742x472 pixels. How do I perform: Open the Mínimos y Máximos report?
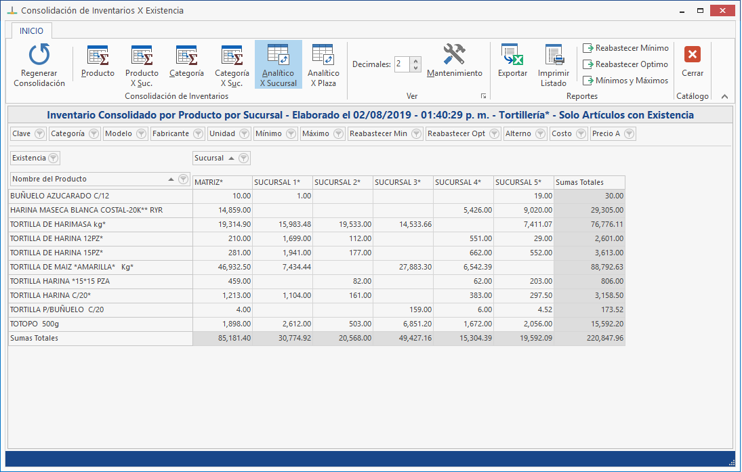[x=625, y=81]
